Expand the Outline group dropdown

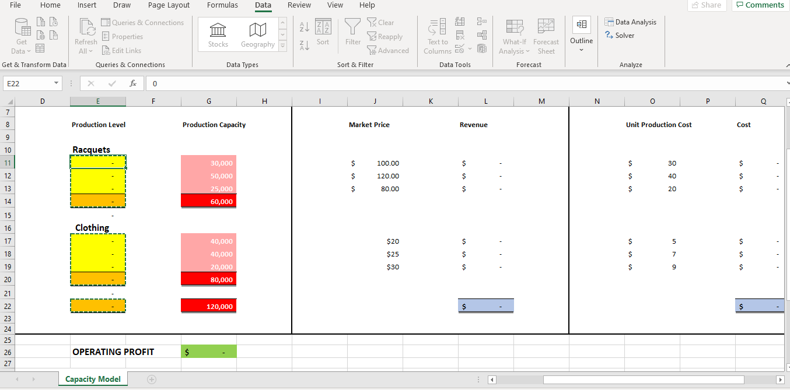[x=581, y=36]
